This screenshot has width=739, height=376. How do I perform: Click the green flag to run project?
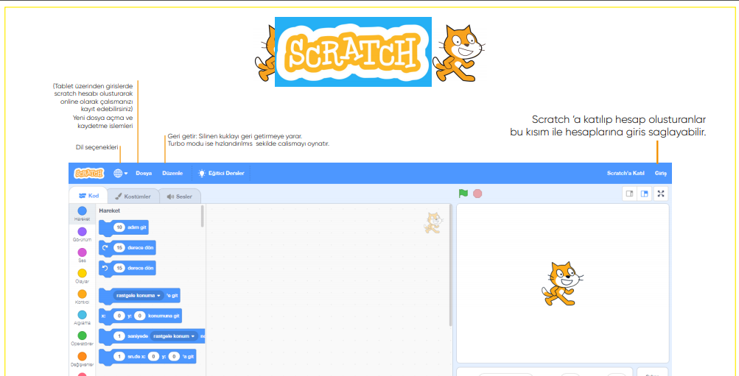click(x=463, y=194)
